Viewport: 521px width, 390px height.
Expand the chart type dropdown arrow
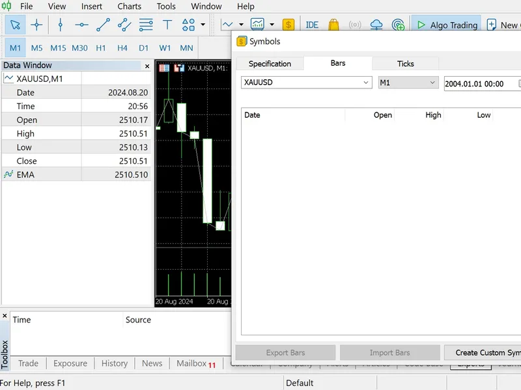241,25
